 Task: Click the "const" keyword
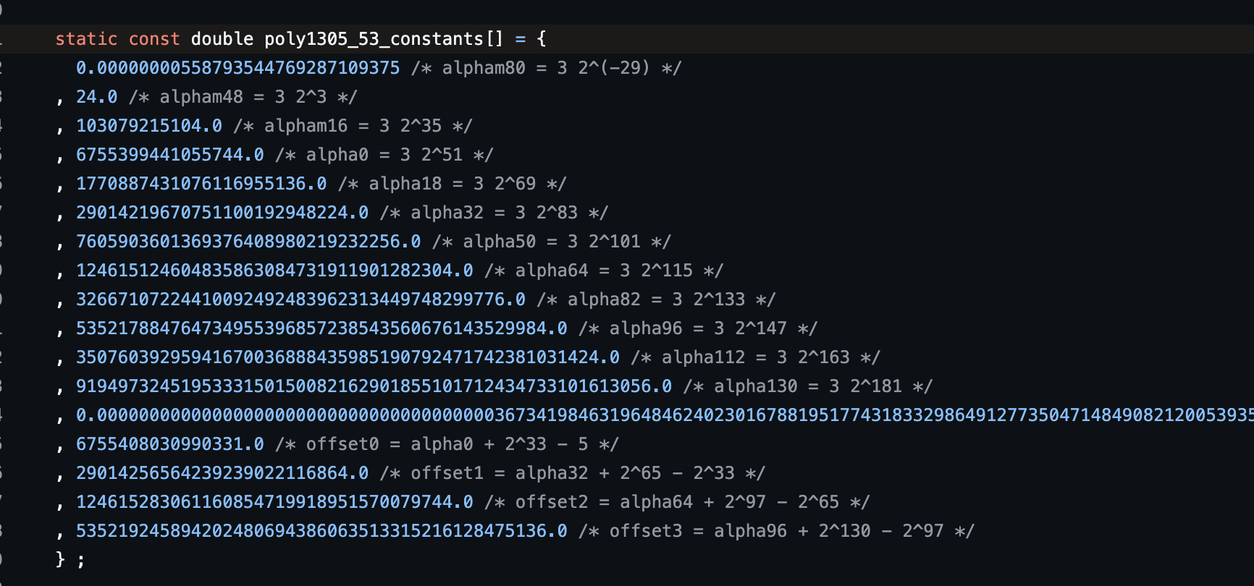(x=153, y=39)
